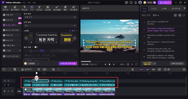Image resolution: width=188 pixels, height=99 pixels.
Task: Switch to the Text (텍스트) tab in right panel
Action: (154, 9)
